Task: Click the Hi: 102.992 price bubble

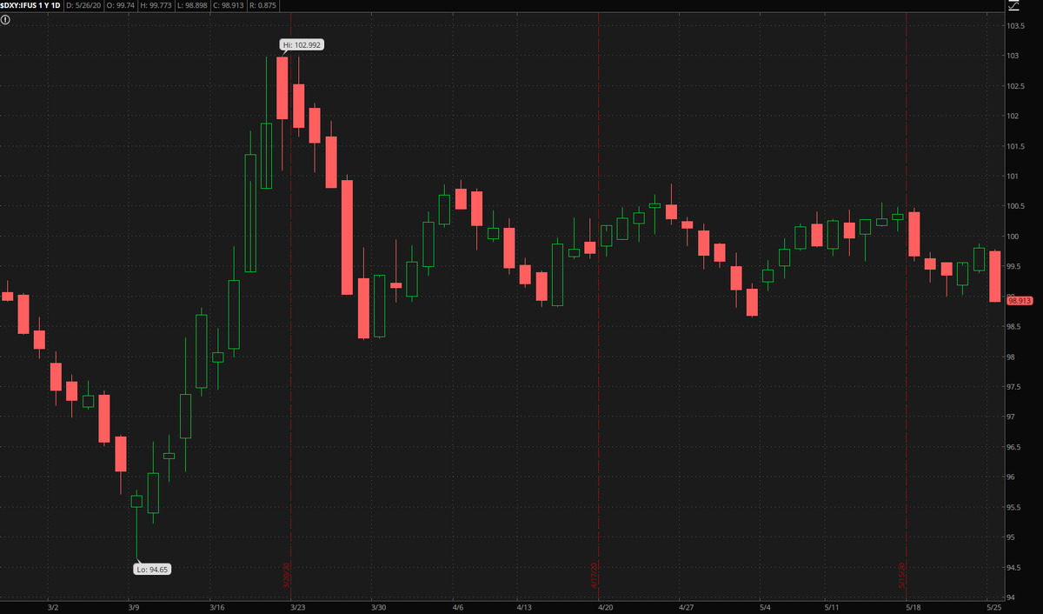Action: 301,44
